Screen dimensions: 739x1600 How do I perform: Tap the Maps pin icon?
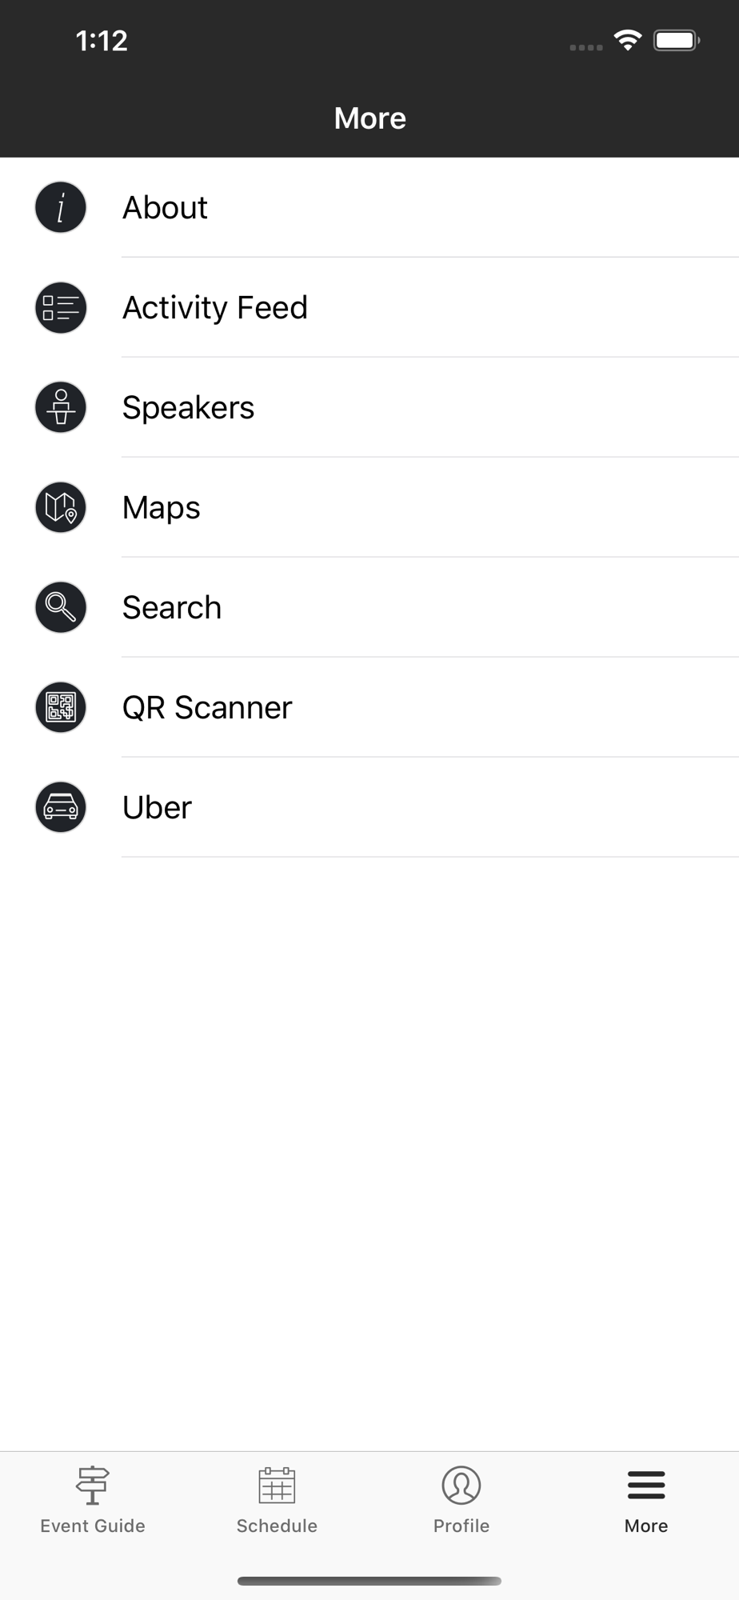click(x=61, y=508)
